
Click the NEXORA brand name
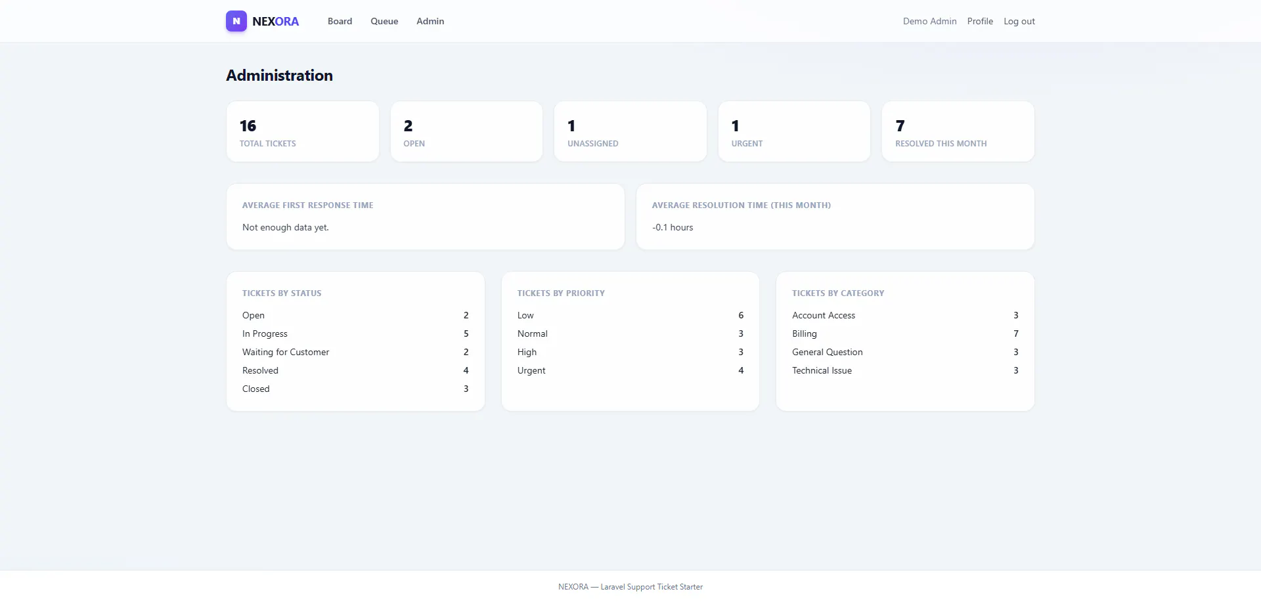tap(276, 21)
